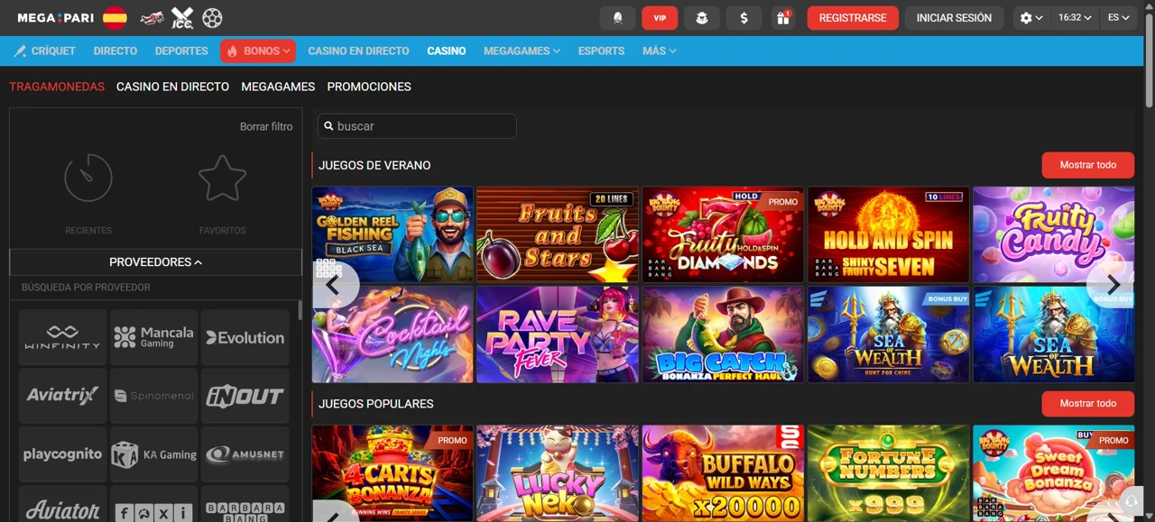This screenshot has width=1155, height=522.
Task: Expand the Megagames nav dropdown
Action: coord(522,51)
